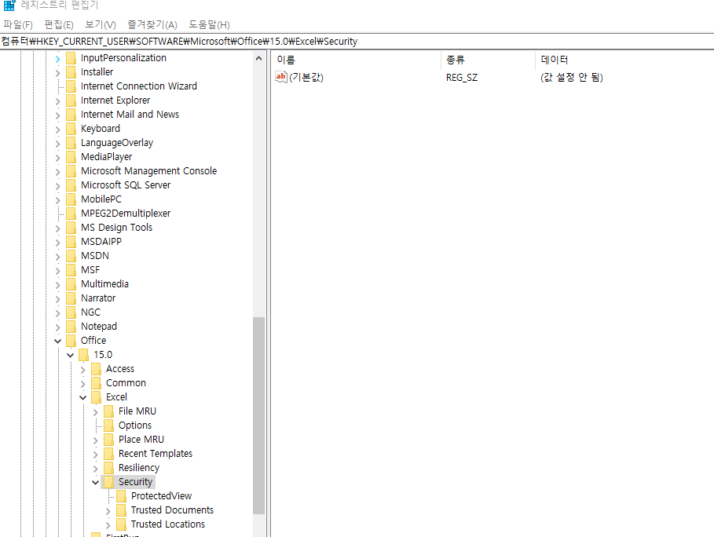
Task: Open the 즐겨찾기(A) menu
Action: coord(152,24)
